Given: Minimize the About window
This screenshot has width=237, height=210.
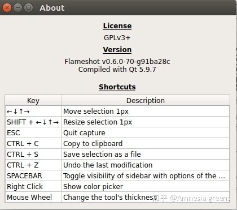Looking at the screenshot, I should 17,8.
